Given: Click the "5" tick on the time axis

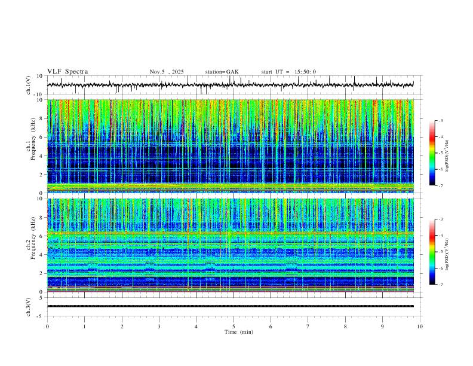Looking at the screenshot, I should click(x=234, y=327).
